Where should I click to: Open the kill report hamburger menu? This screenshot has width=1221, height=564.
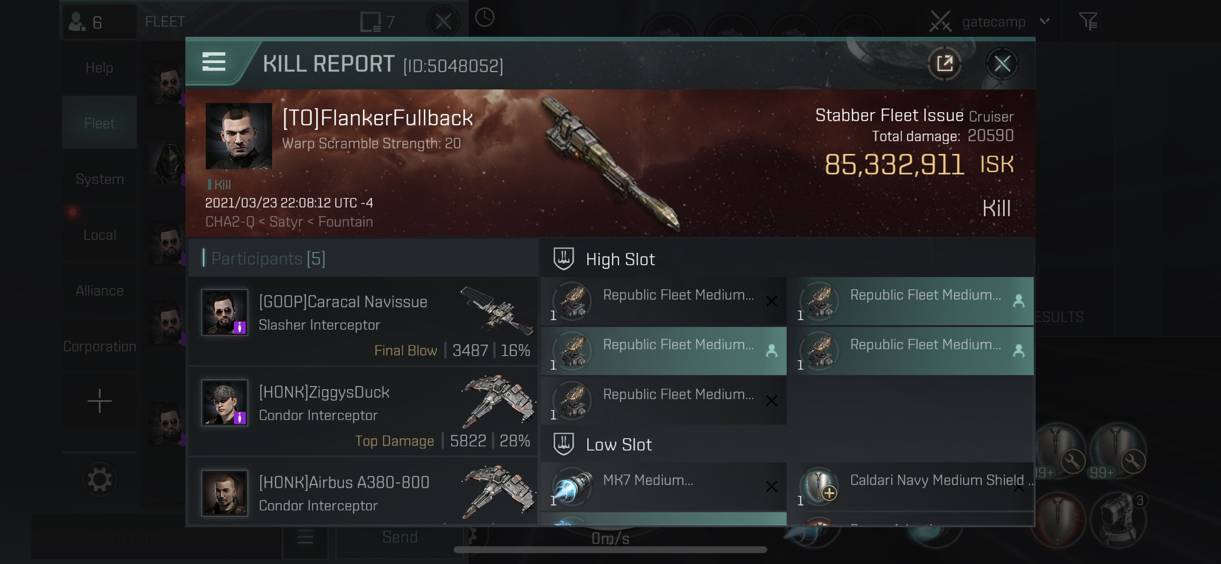point(213,62)
